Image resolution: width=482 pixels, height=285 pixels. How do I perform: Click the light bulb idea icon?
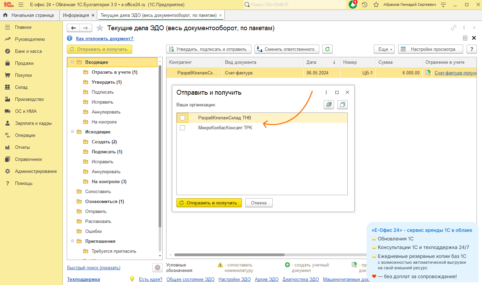[x=132, y=279]
